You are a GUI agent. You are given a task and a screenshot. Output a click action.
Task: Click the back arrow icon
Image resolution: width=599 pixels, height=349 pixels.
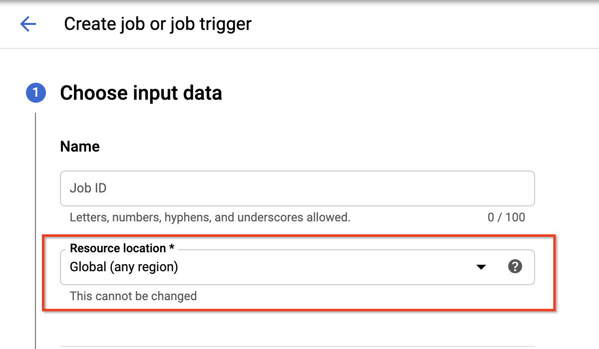pyautogui.click(x=28, y=24)
